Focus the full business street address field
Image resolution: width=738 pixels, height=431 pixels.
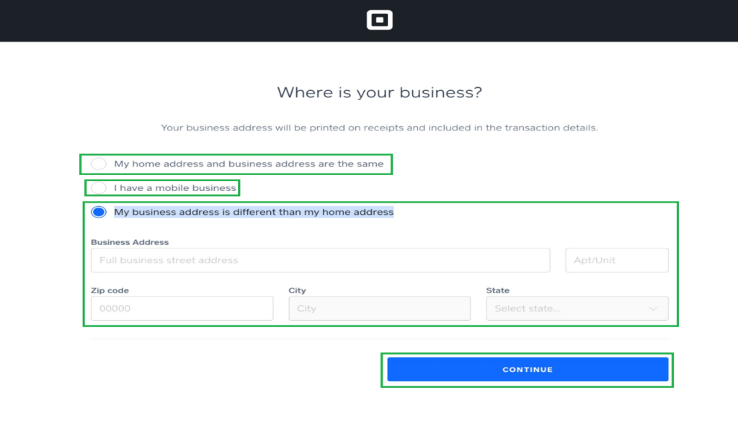[x=320, y=260]
